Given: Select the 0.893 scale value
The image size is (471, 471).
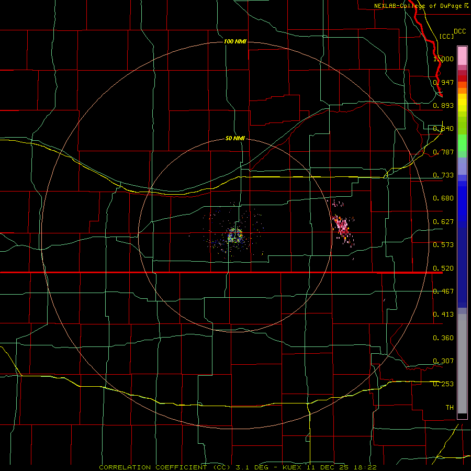Looking at the screenshot, I should coord(443,105).
